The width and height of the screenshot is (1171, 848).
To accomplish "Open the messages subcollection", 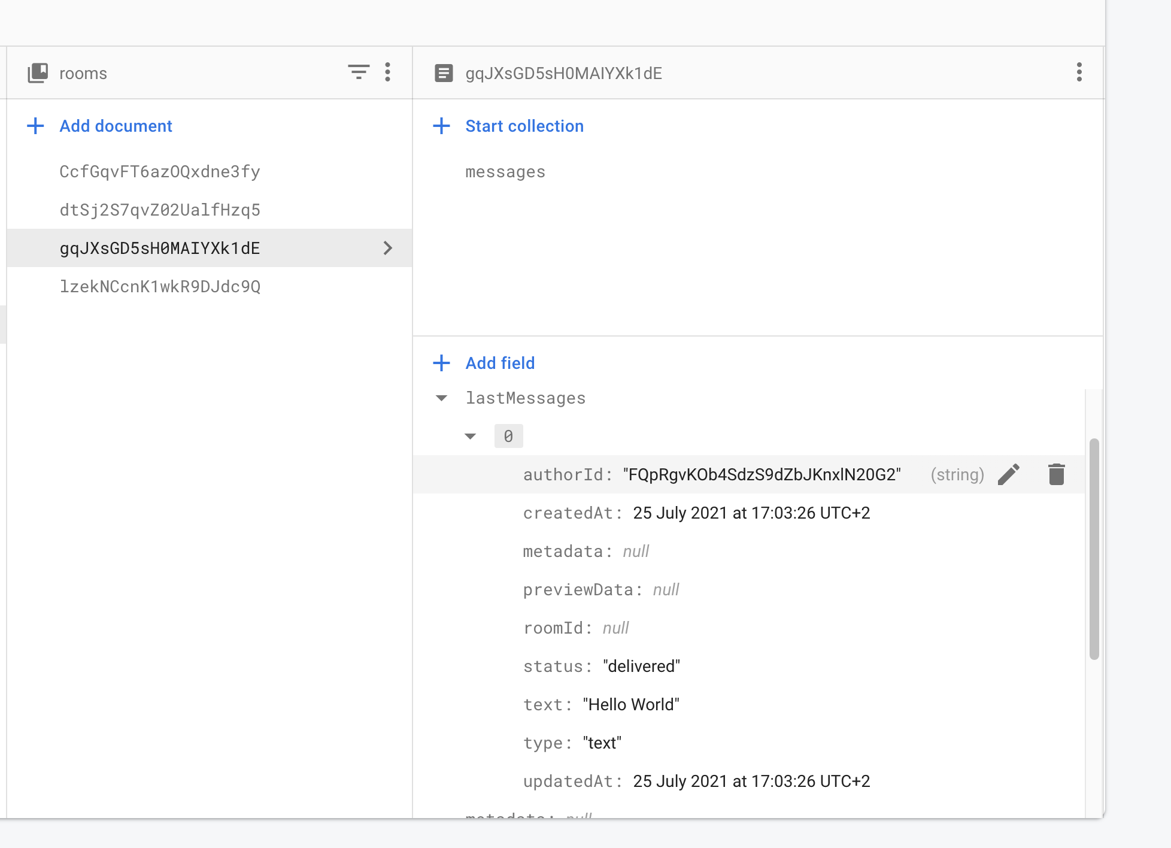I will (505, 172).
